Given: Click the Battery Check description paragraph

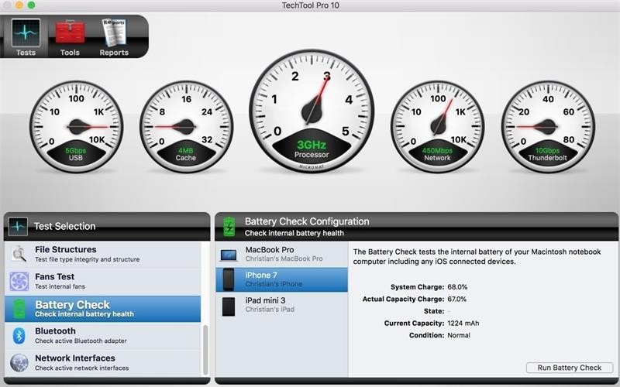Looking at the screenshot, I should tap(477, 257).
